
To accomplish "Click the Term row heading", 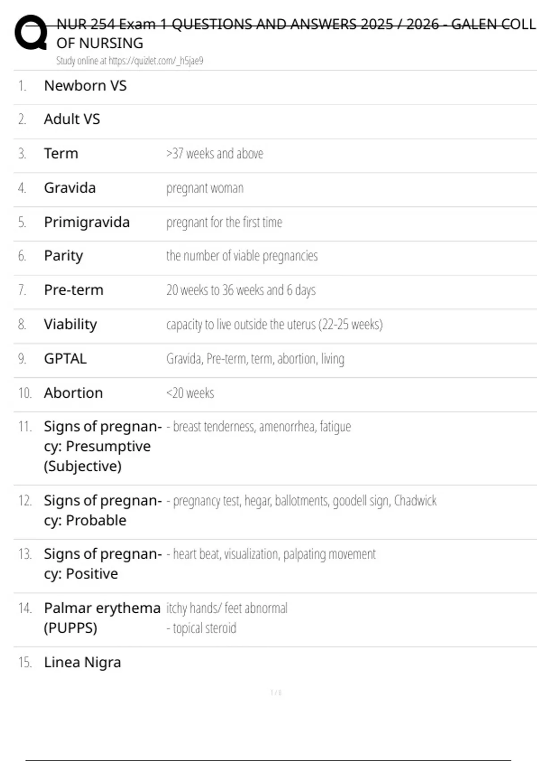I will [x=61, y=154].
